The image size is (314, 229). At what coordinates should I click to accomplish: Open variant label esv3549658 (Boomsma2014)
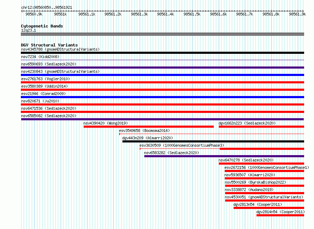coord(144,131)
